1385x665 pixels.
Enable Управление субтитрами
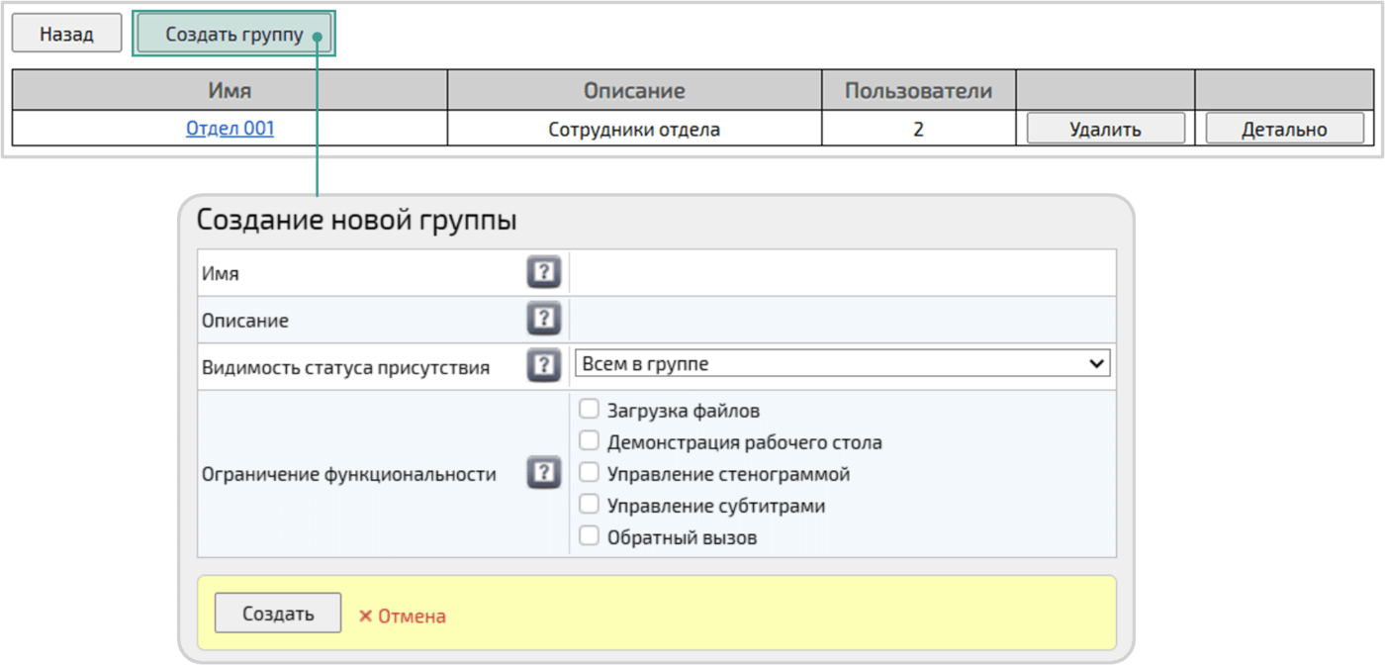pyautogui.click(x=590, y=504)
